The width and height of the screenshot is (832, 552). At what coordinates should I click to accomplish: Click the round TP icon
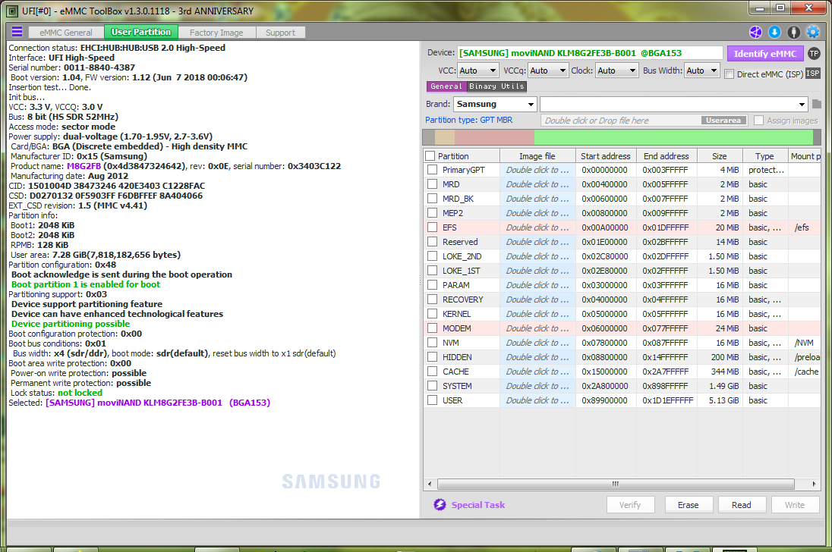click(814, 54)
